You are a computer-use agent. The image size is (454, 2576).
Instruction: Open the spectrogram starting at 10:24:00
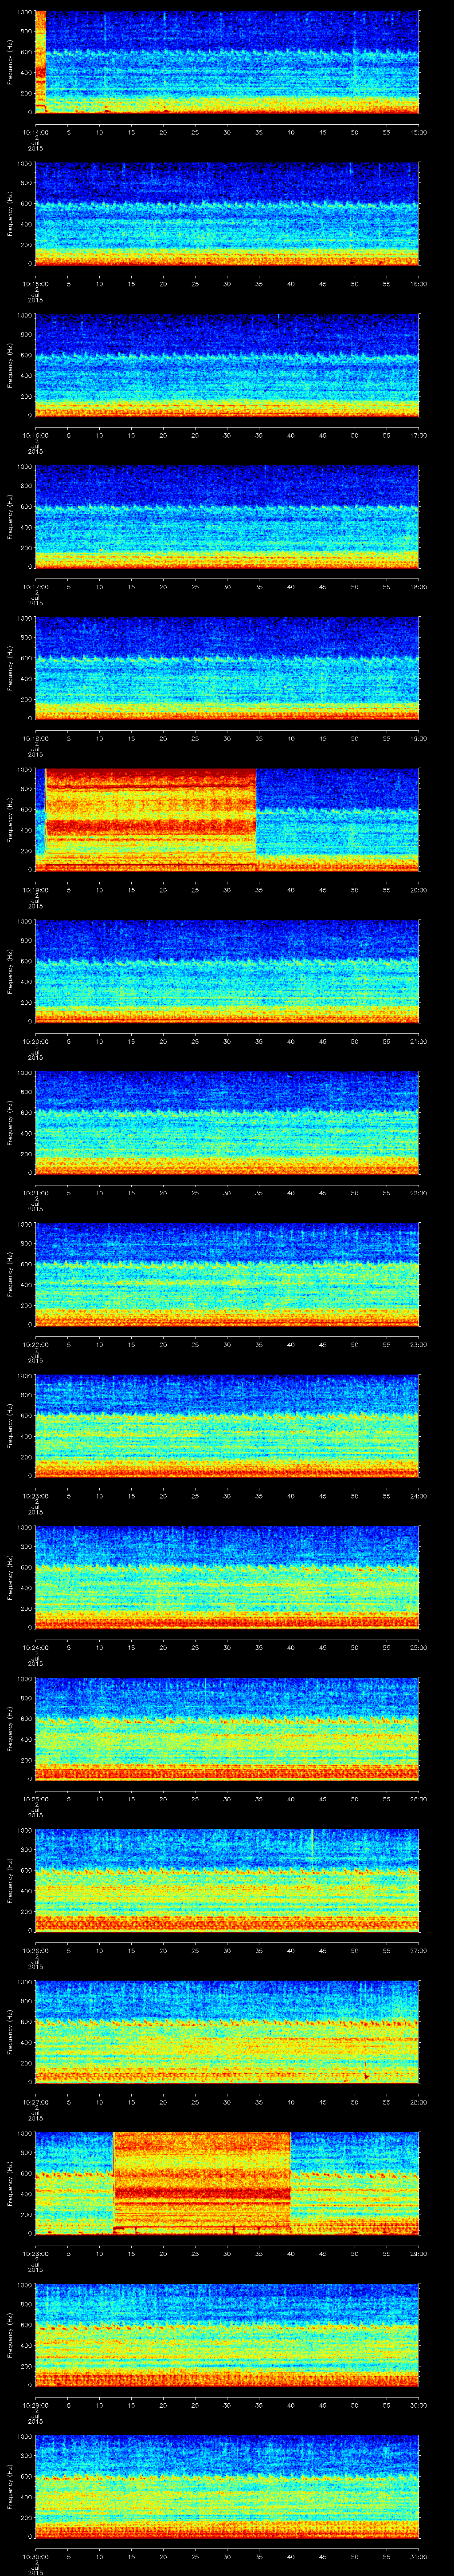pyautogui.click(x=227, y=1576)
